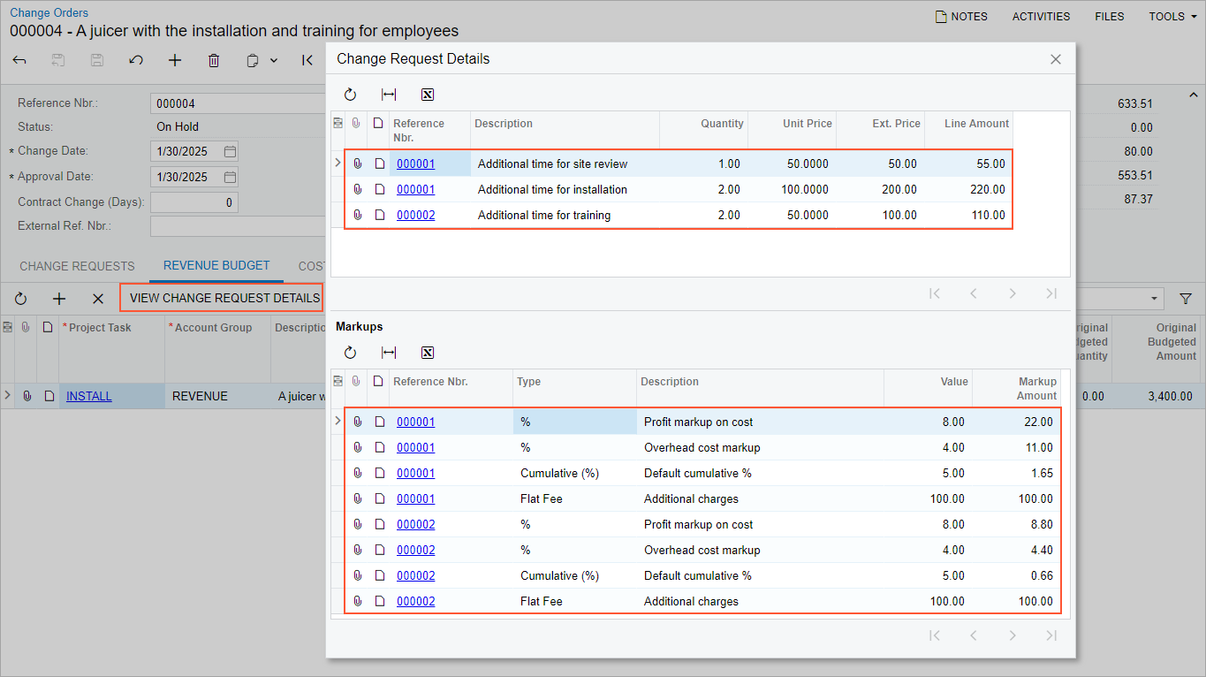The image size is (1206, 677).
Task: Close the Change Request Details dialog
Action: pos(1055,59)
